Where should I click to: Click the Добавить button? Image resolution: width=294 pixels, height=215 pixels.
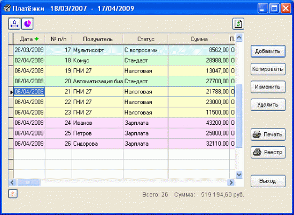[x=268, y=51]
